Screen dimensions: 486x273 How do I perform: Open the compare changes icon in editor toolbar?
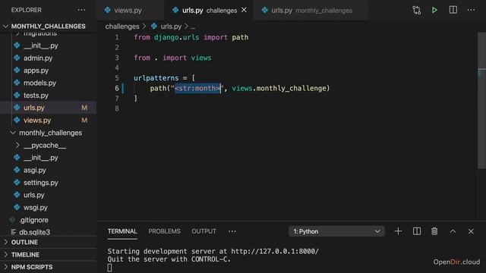click(417, 10)
